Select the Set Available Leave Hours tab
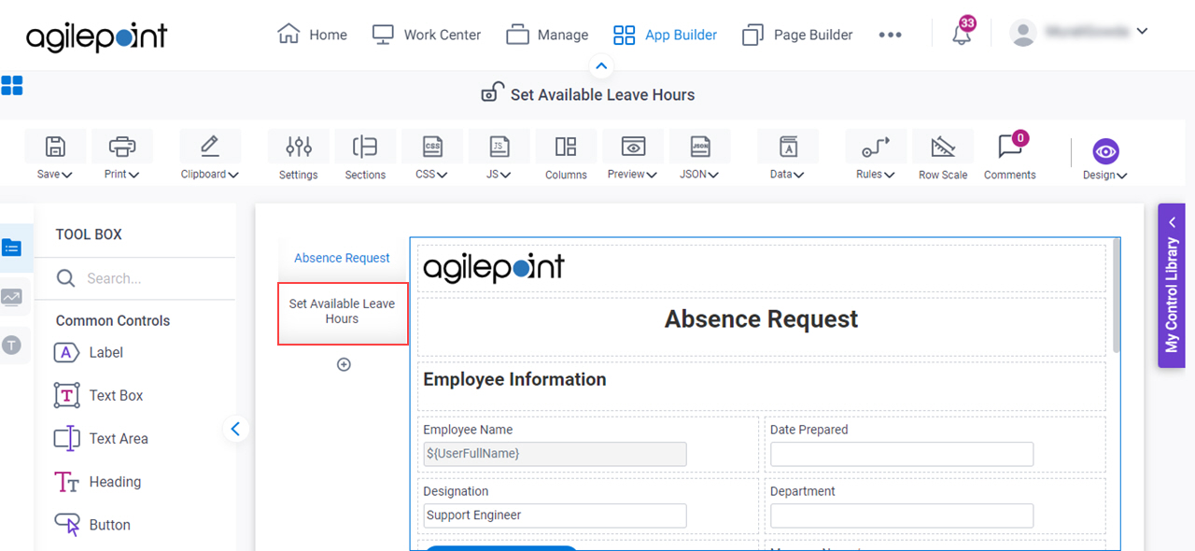The image size is (1195, 551). (343, 313)
